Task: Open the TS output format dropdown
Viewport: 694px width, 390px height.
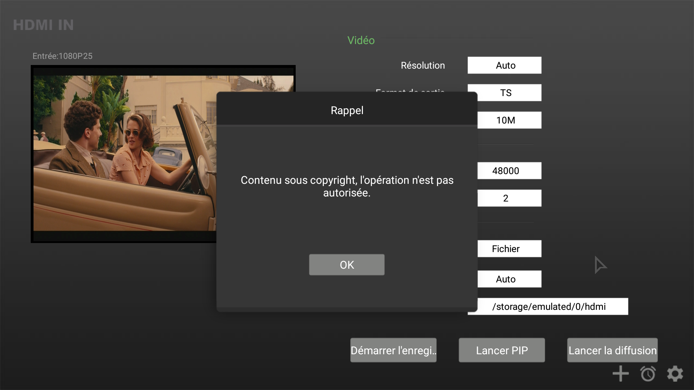Action: [505, 93]
